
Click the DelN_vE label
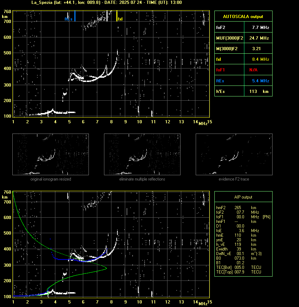pyautogui.click(x=224, y=254)
